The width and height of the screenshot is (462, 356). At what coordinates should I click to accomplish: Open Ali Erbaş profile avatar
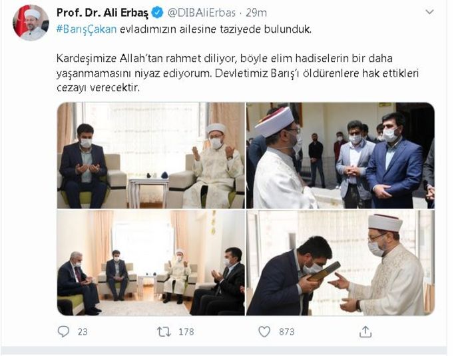(31, 23)
